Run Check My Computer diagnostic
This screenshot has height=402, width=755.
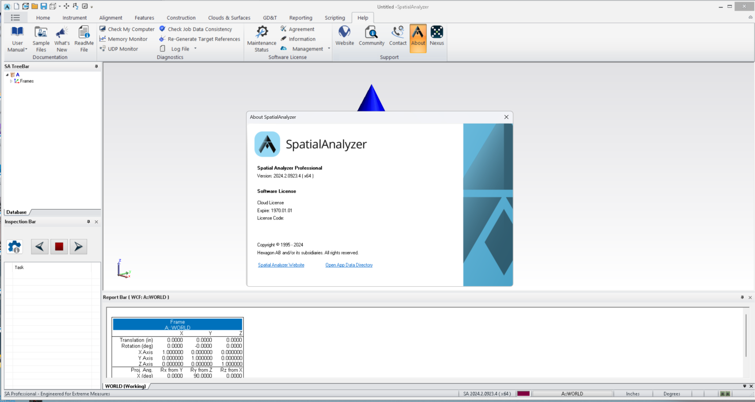point(127,29)
